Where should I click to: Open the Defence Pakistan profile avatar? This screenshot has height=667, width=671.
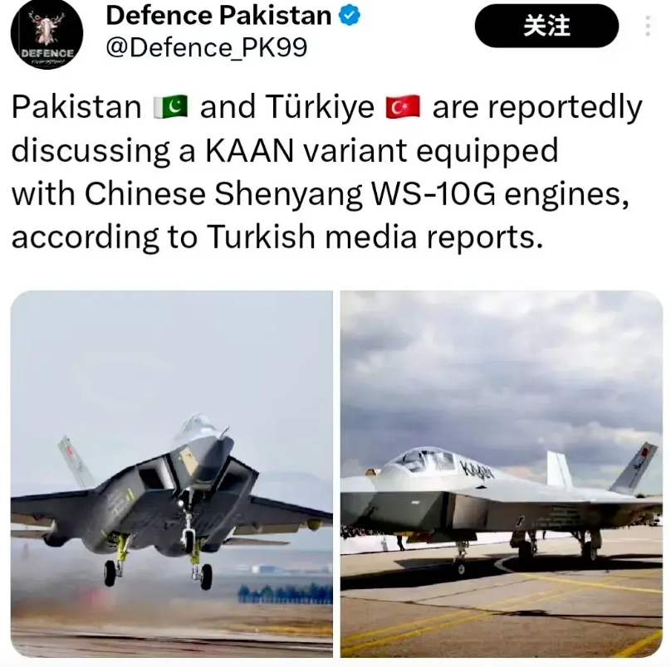[x=47, y=34]
